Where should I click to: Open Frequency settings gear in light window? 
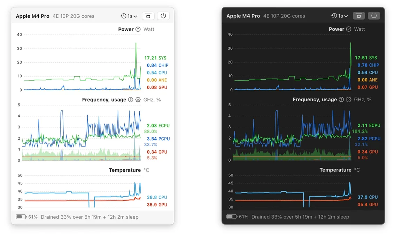point(138,100)
